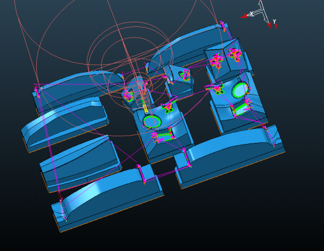The width and height of the screenshot is (324, 251).
Task: Select the green slot on right block
Action: pyautogui.click(x=241, y=110)
